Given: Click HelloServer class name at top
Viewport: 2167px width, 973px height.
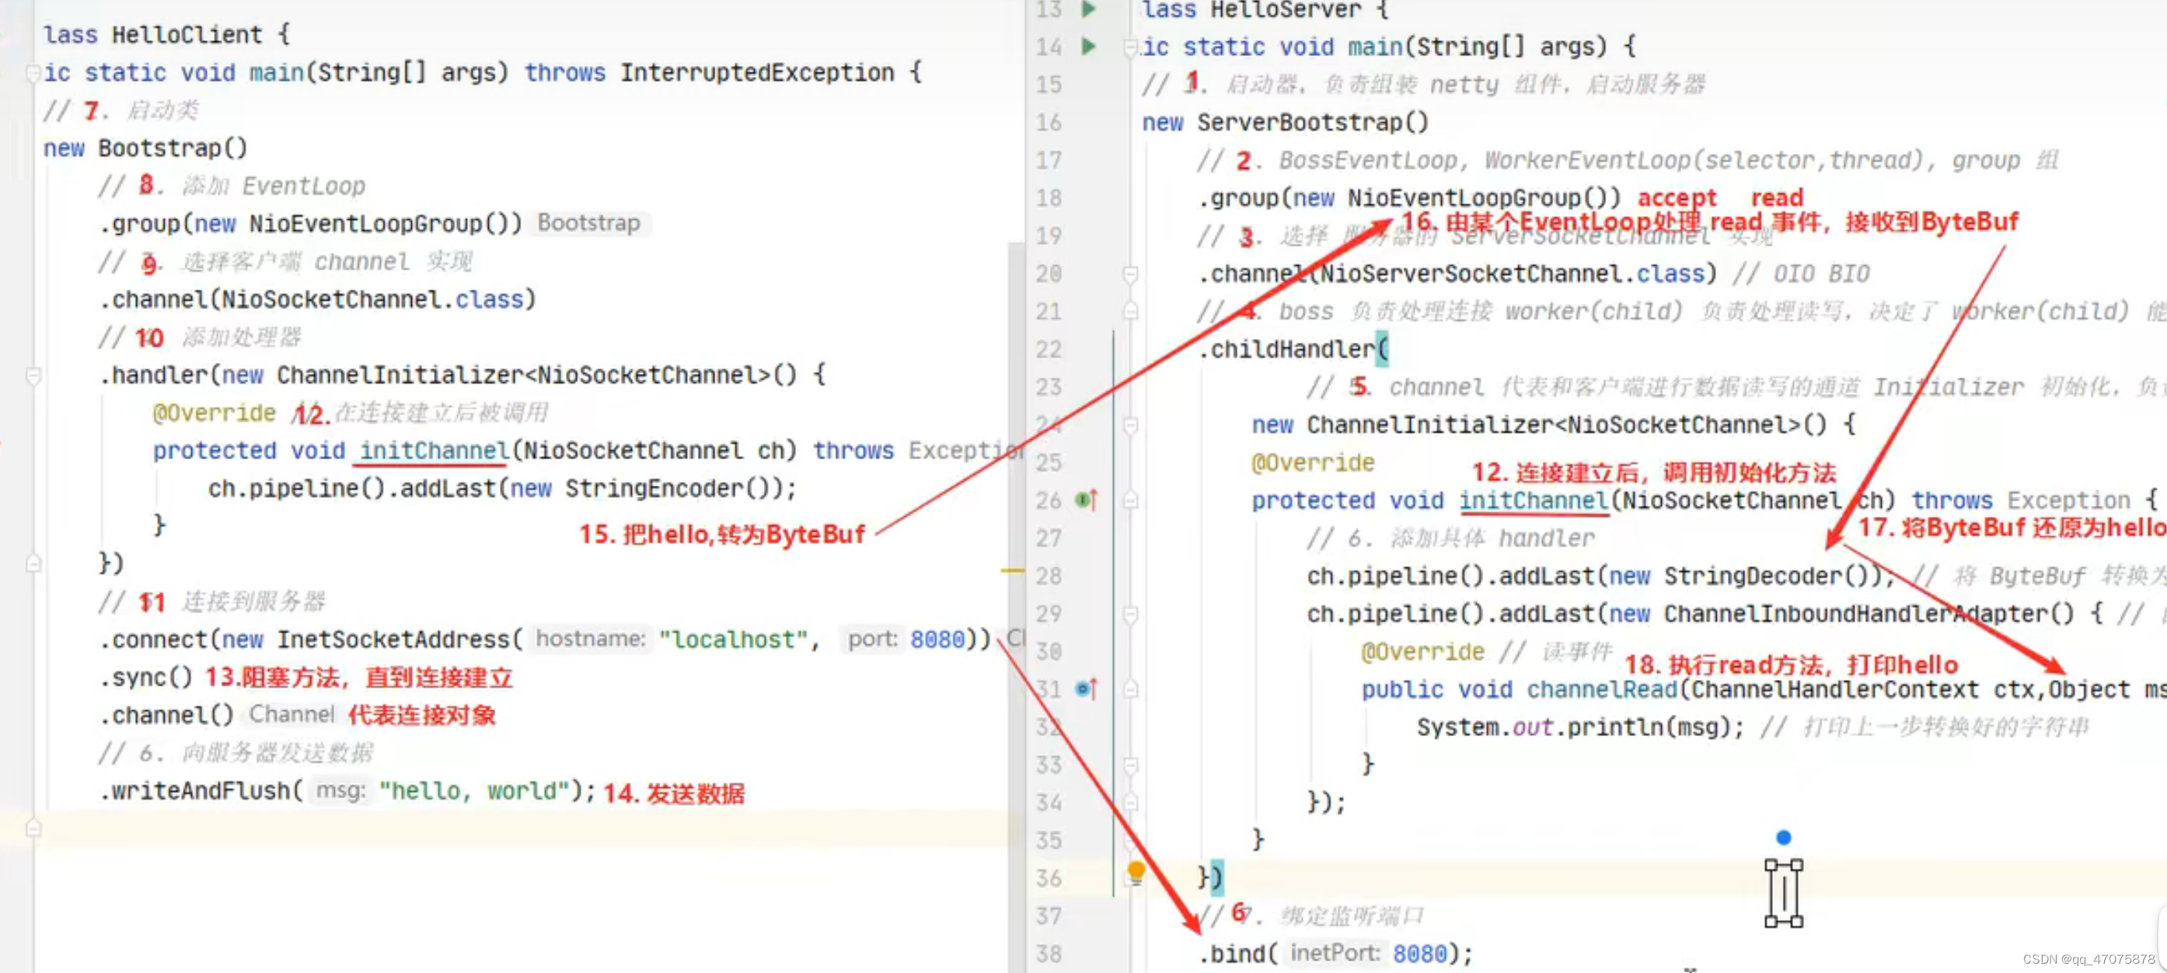Looking at the screenshot, I should pyautogui.click(x=1286, y=10).
